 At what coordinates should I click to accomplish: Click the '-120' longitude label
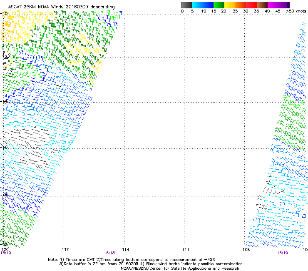click(x=4, y=250)
